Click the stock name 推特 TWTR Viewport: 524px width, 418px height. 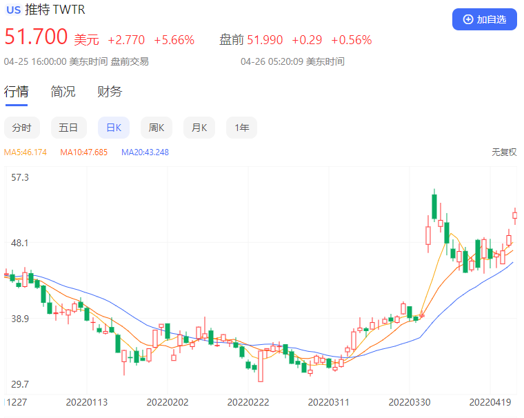click(x=55, y=10)
